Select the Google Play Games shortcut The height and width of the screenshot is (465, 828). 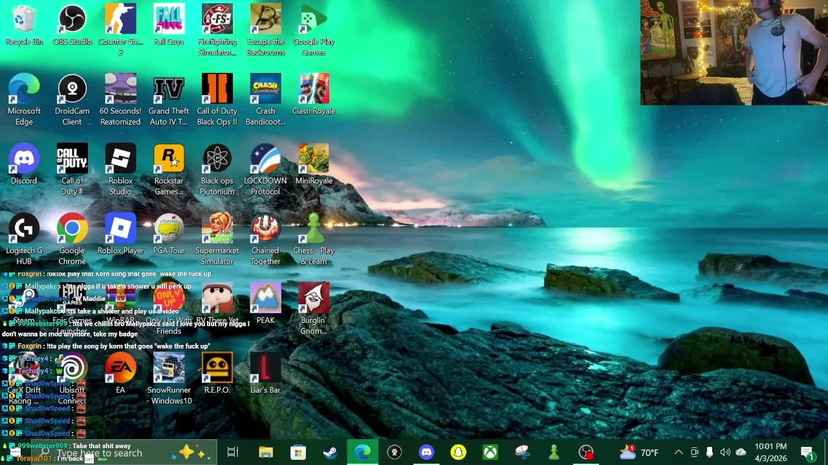314,30
